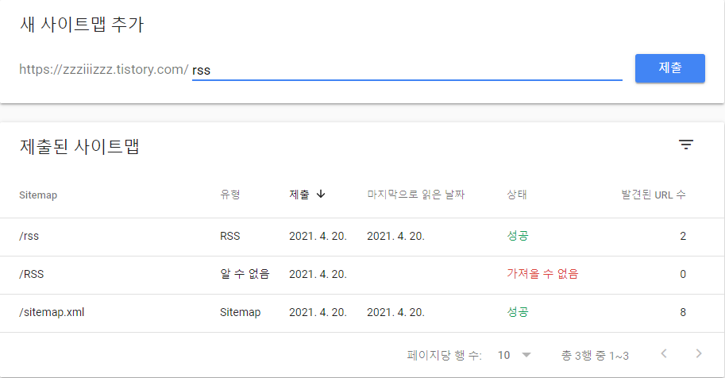This screenshot has width=725, height=378.
Task: Click the 새 사이트맵 추가 heading
Action: (82, 24)
